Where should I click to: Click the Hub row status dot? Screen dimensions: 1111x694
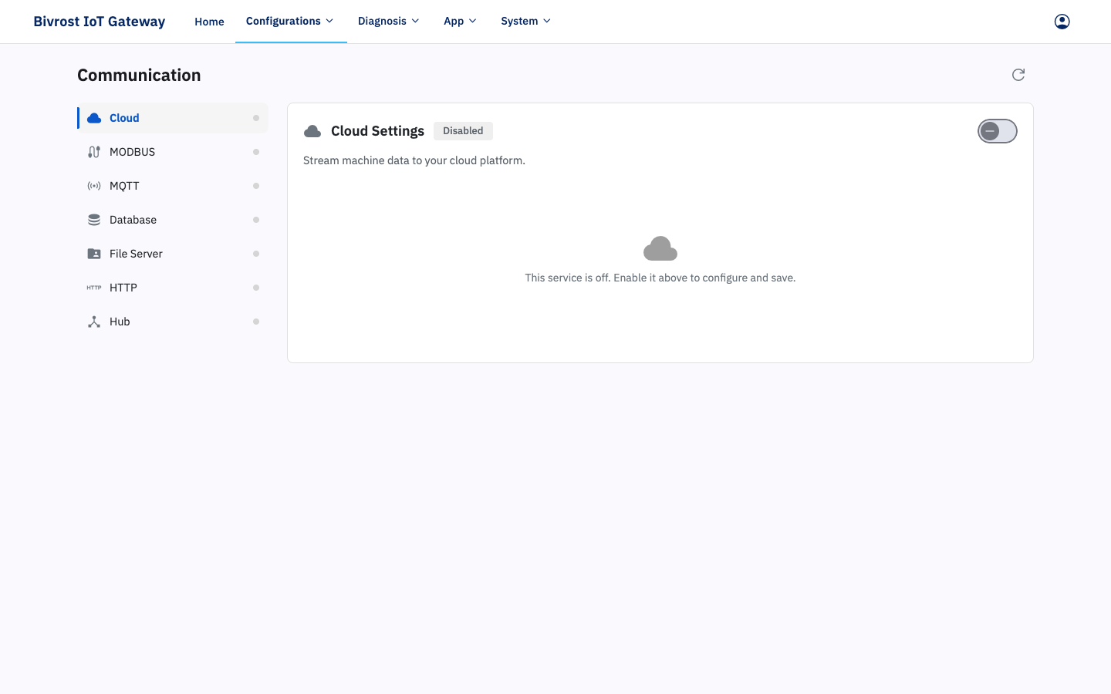(256, 322)
